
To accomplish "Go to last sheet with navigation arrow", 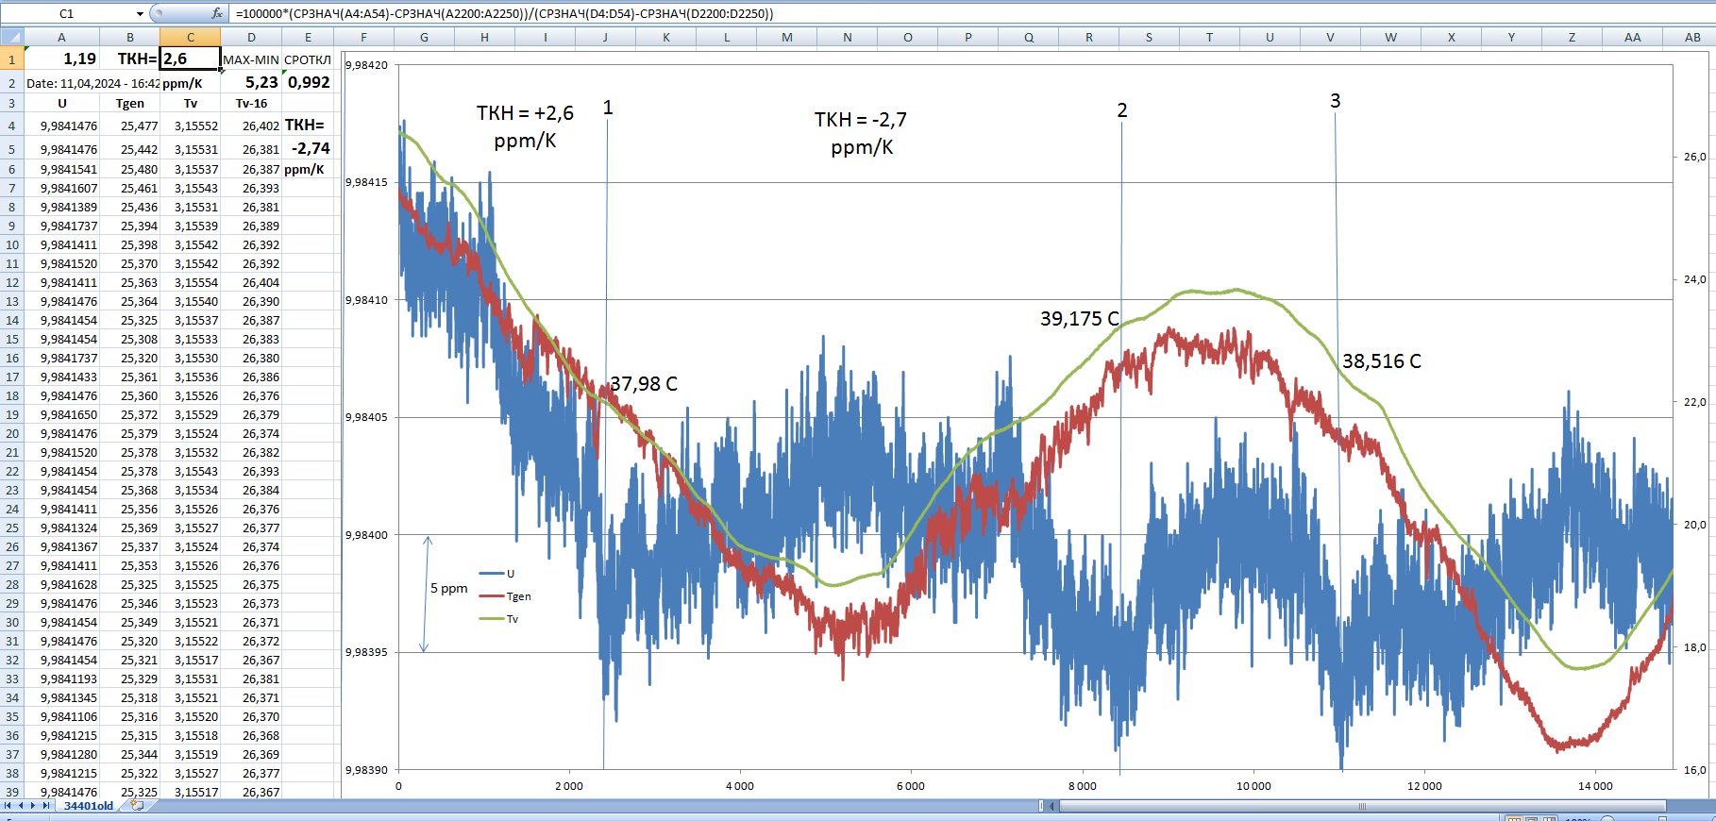I will (45, 806).
